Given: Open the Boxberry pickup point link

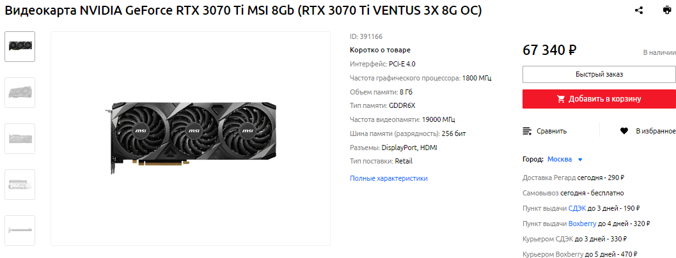Looking at the screenshot, I should pos(583,224).
